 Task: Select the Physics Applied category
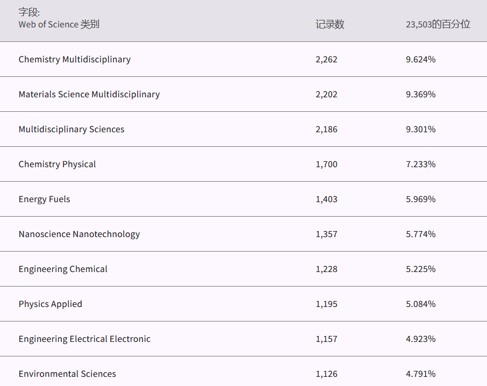pos(50,304)
